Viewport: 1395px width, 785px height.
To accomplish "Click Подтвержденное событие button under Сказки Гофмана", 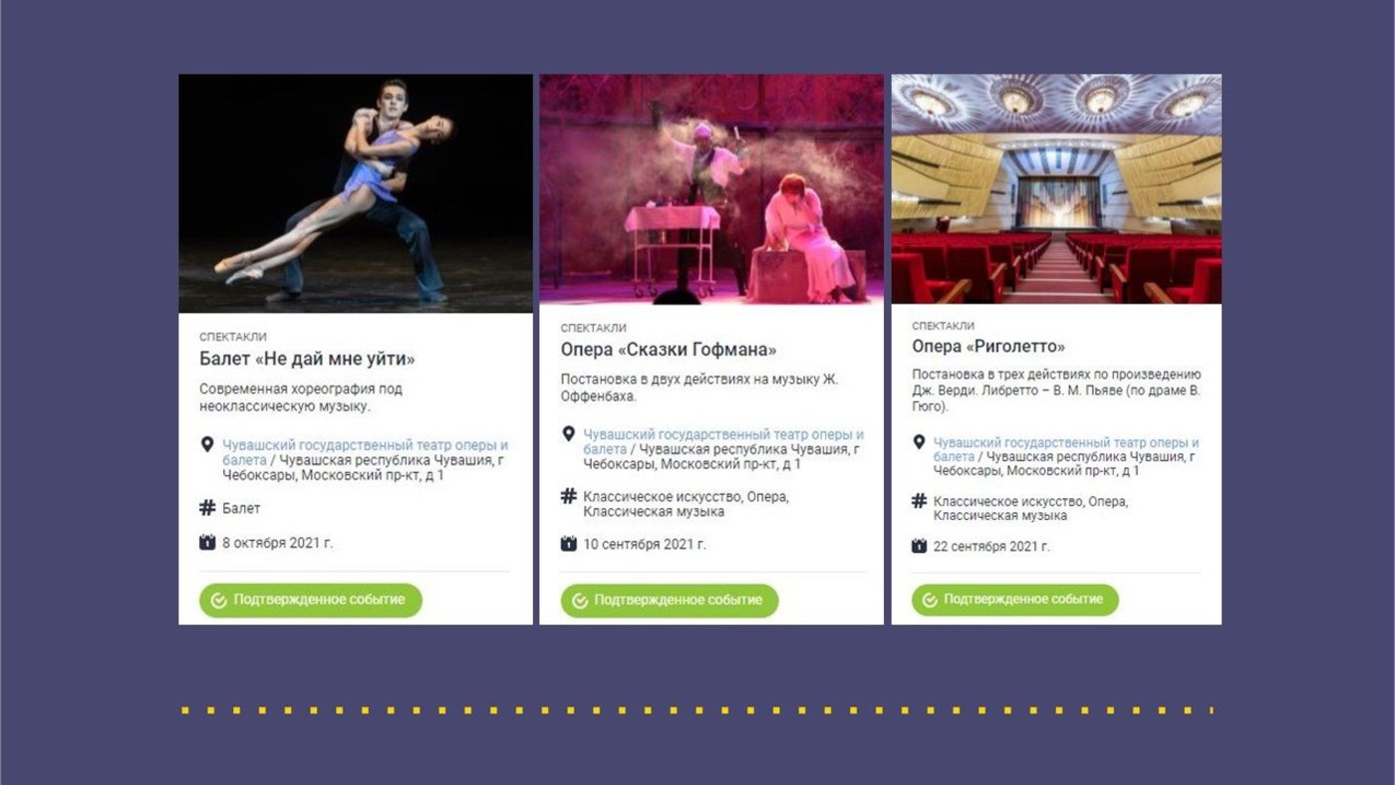I will click(670, 601).
